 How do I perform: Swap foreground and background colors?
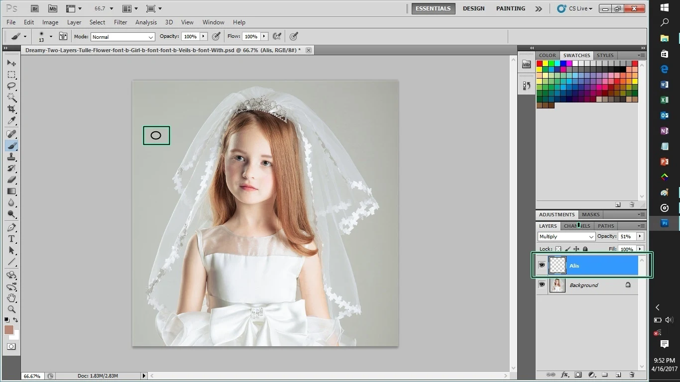15,320
